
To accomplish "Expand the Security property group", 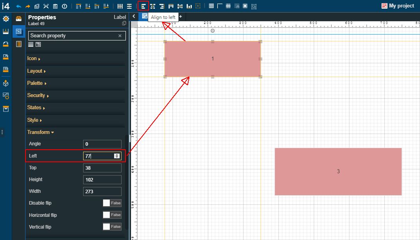I will point(38,95).
